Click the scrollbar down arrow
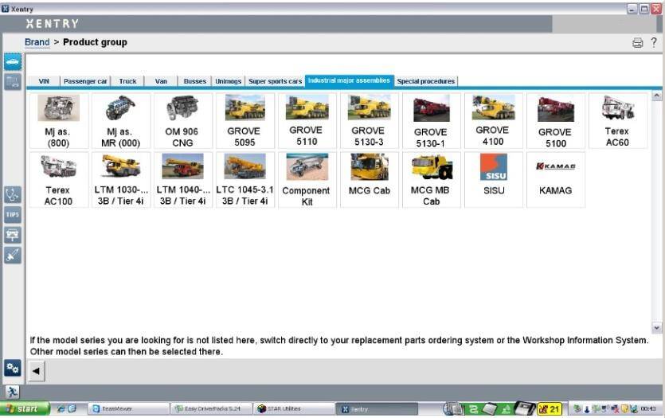 (657, 327)
